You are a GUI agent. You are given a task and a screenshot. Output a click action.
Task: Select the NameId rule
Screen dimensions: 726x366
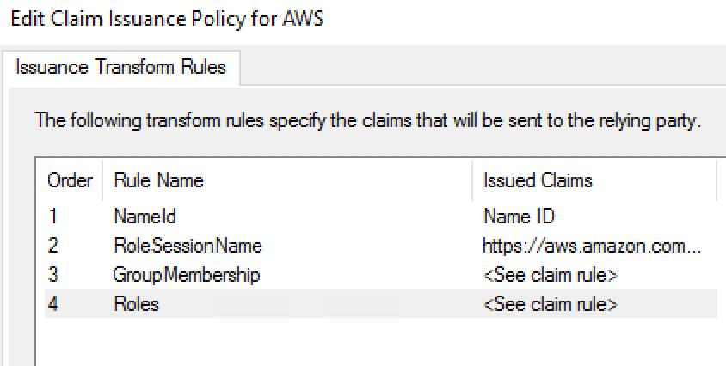(145, 217)
